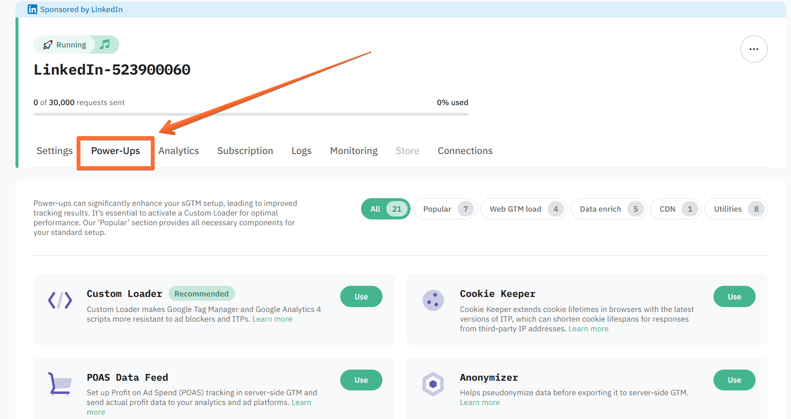Switch to the Power-Ups tab
Screen dimensions: 791x419
115,151
